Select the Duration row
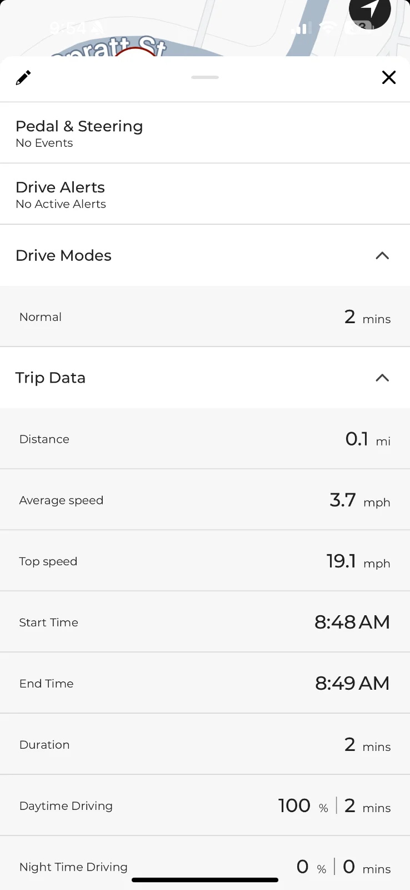 pyautogui.click(x=205, y=744)
